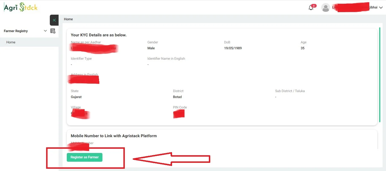Collapse the sidebar with the X button
The width and height of the screenshot is (386, 171).
click(54, 20)
